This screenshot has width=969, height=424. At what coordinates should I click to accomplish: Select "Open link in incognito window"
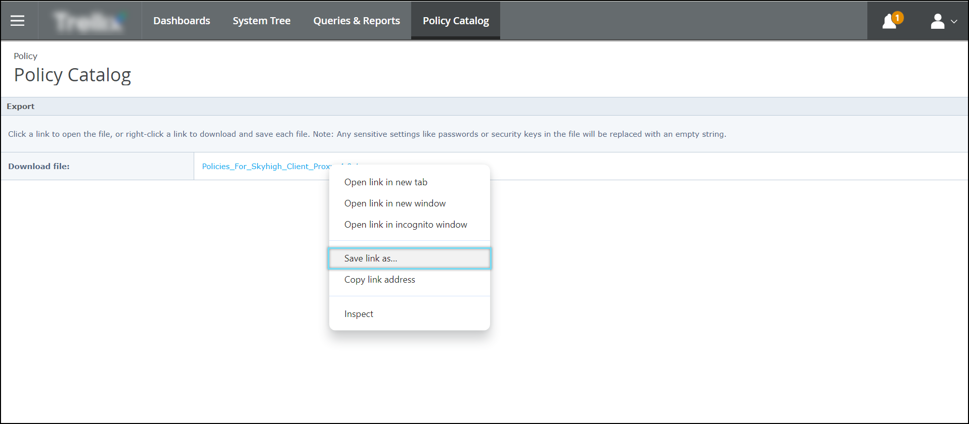tap(406, 225)
